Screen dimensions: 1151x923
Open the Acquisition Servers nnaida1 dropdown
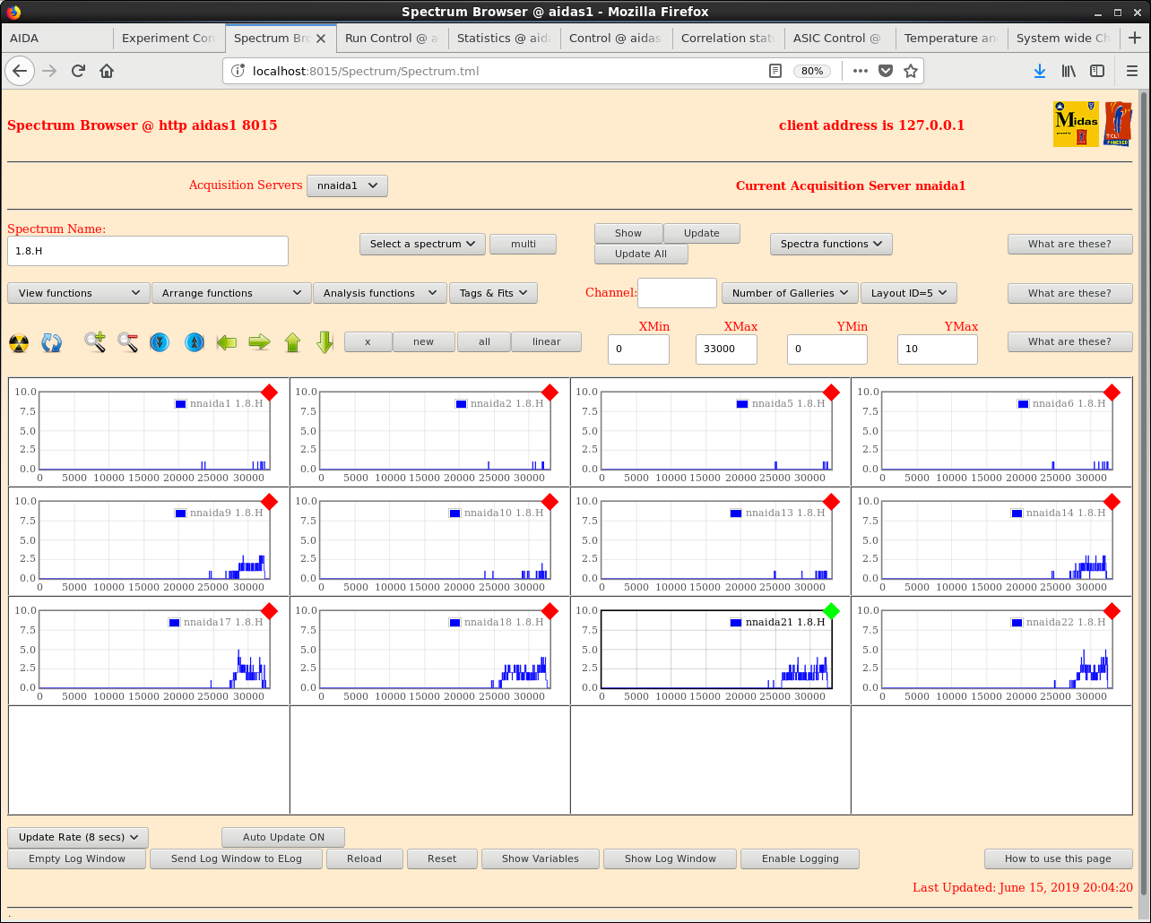click(x=347, y=185)
